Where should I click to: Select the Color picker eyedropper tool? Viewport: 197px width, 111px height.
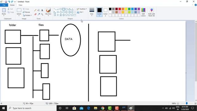coord(39,14)
